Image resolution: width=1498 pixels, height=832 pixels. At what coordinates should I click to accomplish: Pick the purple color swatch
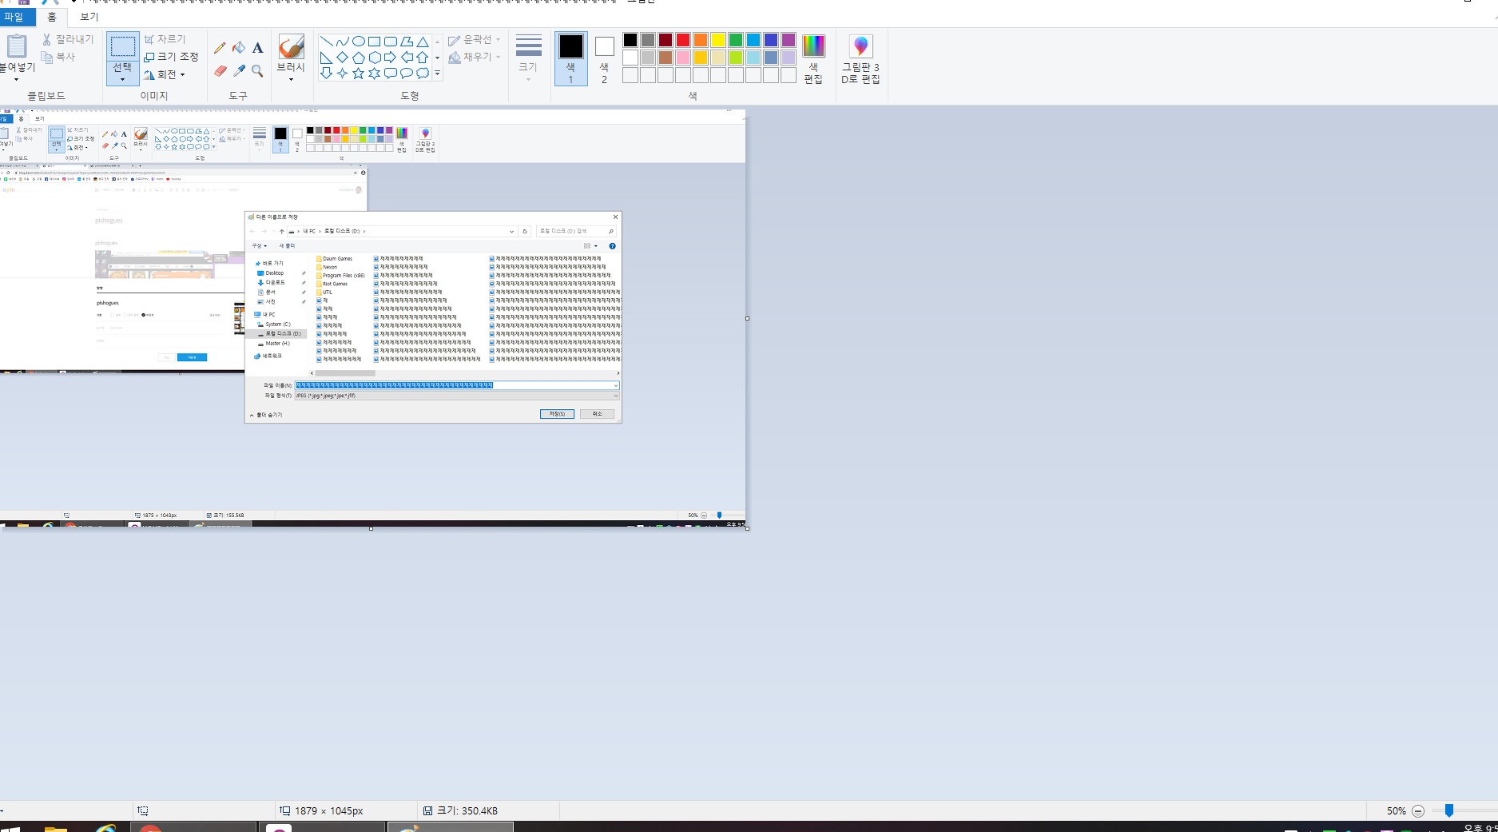tap(789, 40)
